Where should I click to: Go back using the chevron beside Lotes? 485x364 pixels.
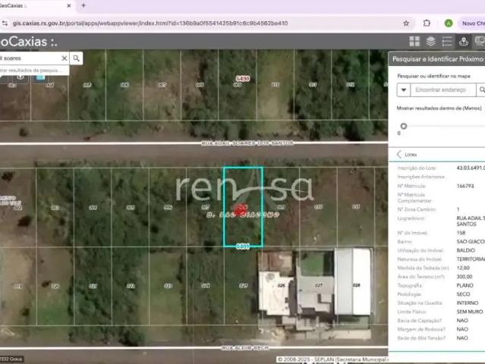[400, 154]
